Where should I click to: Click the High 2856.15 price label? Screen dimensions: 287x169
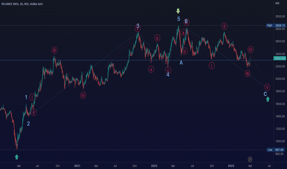pyautogui.click(x=276, y=26)
